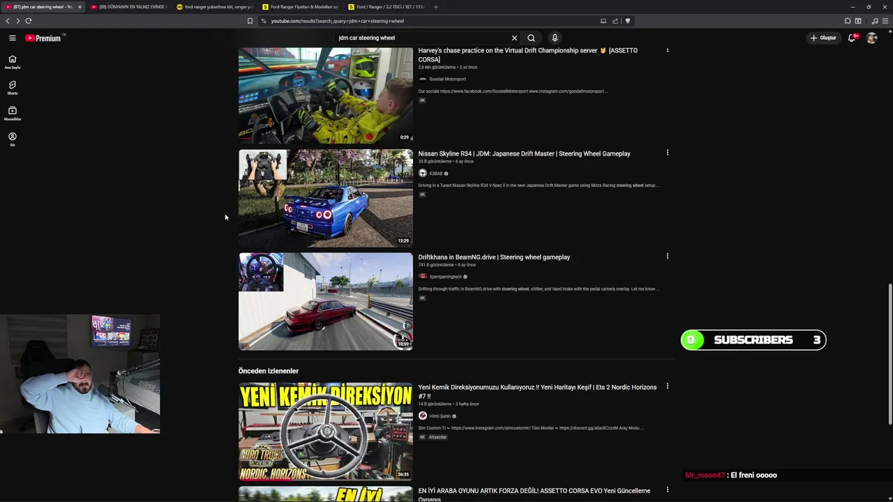
Task: Open a new browser tab
Action: [x=436, y=7]
